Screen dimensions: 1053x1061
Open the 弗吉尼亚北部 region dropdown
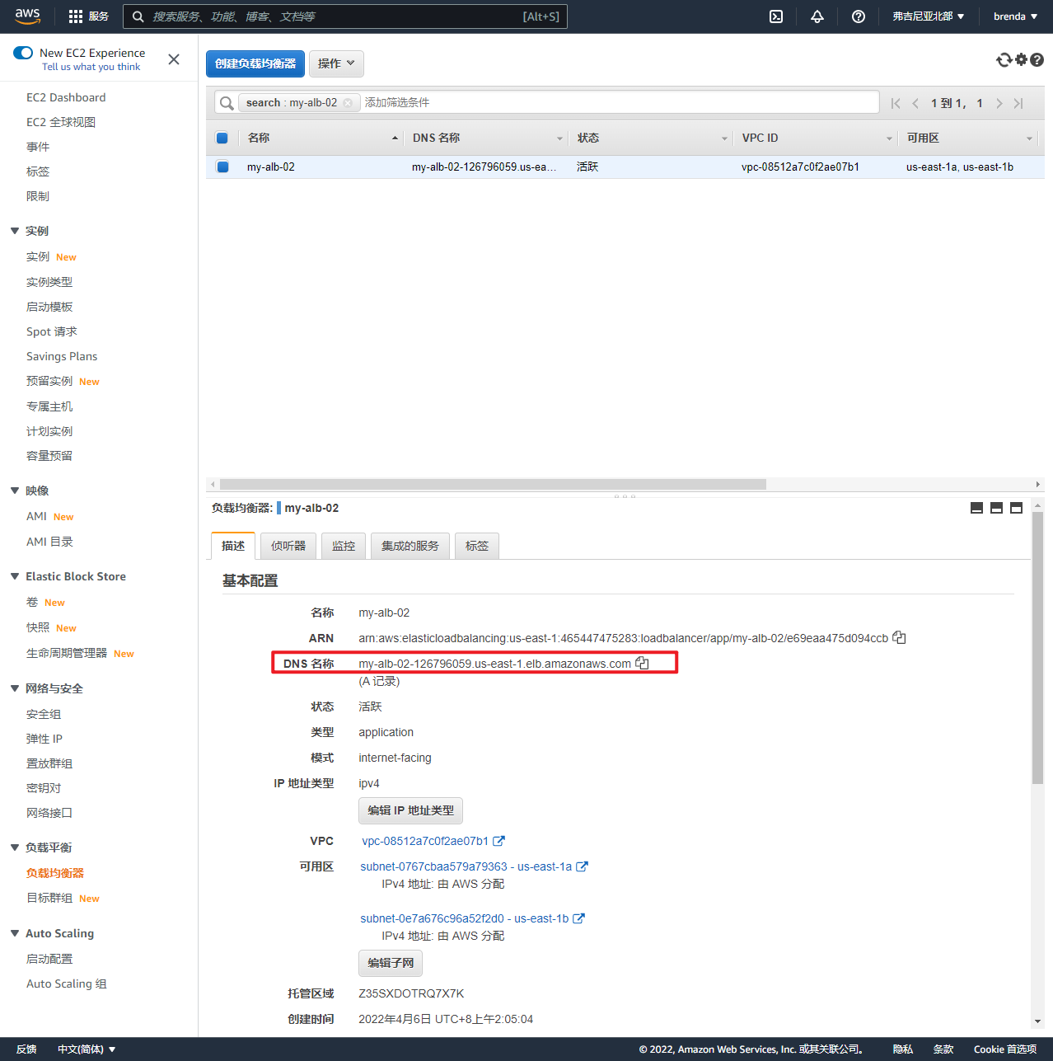point(928,16)
